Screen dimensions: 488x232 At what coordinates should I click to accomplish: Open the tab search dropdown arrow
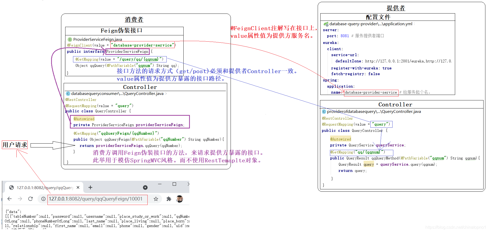(145, 188)
